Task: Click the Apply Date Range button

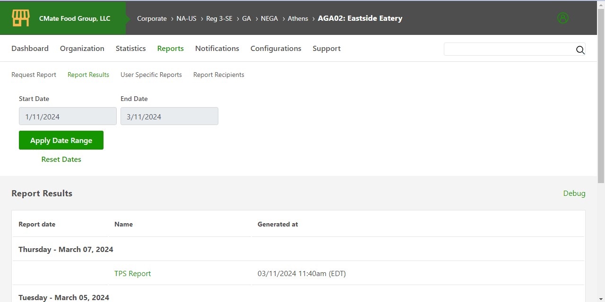Action: [61, 140]
